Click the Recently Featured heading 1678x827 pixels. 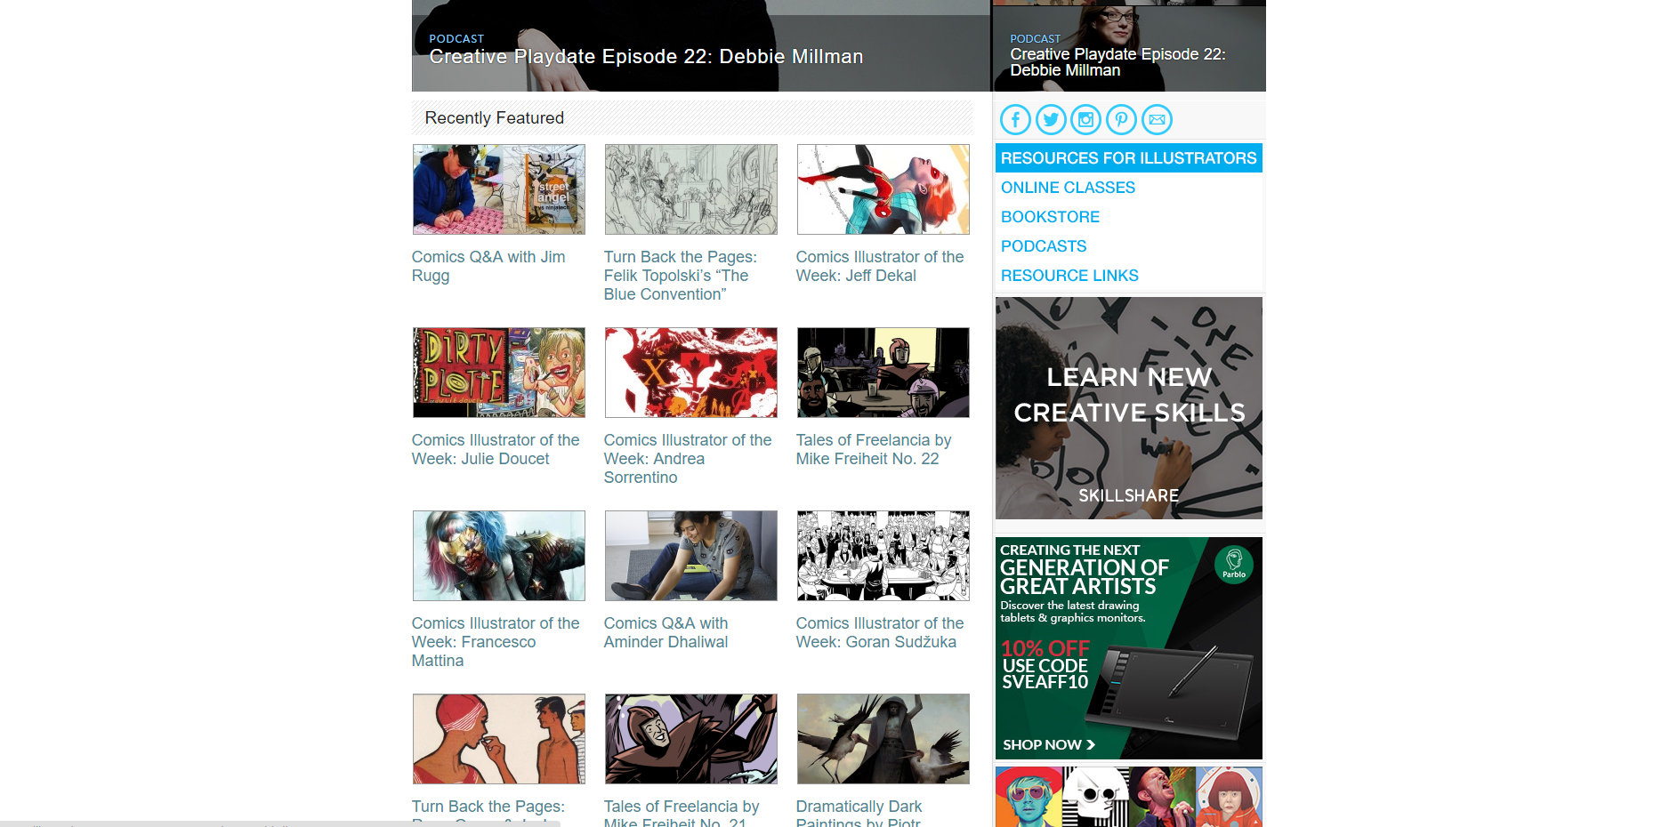[495, 118]
